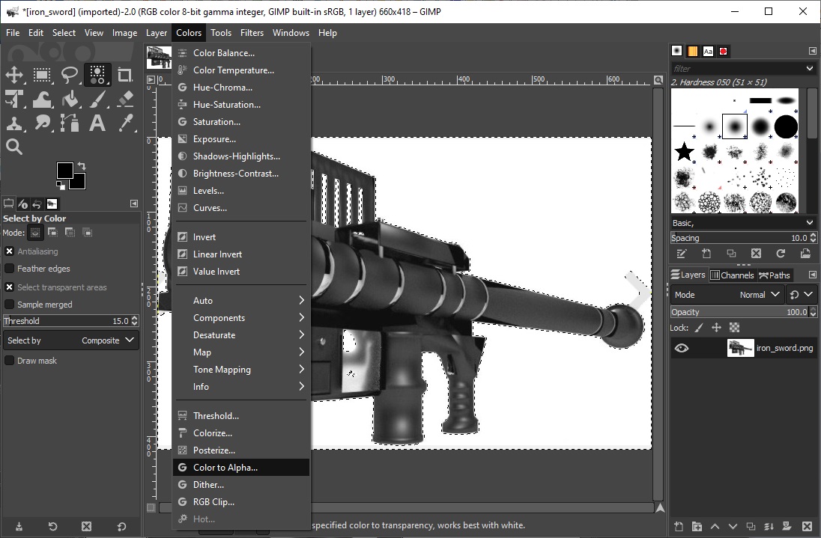This screenshot has width=821, height=538.
Task: Activate the Bucket Fill tool
Action: [70, 100]
